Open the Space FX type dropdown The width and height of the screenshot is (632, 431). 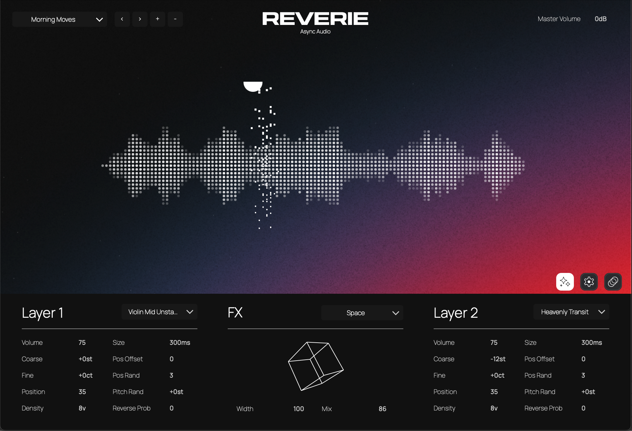click(362, 313)
